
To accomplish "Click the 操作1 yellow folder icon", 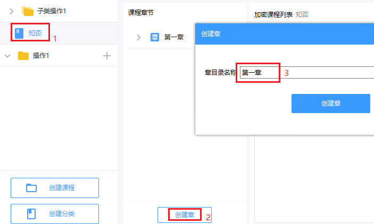I will click(23, 56).
